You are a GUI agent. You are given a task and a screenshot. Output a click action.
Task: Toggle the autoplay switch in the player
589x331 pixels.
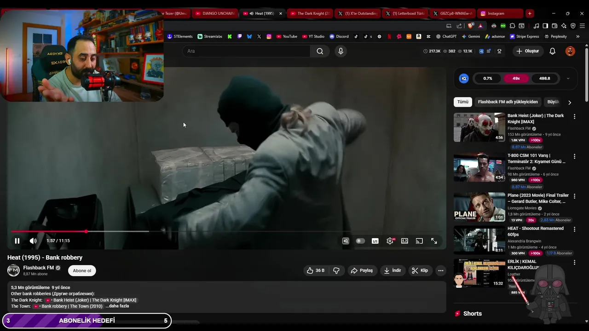360,241
